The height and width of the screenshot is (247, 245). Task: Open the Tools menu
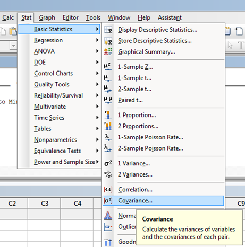[93, 17]
